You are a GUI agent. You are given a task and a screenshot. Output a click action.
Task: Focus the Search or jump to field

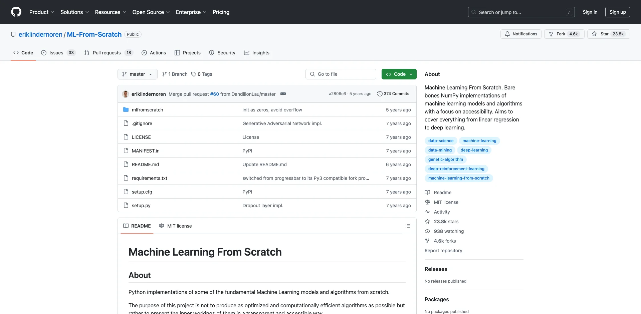pos(521,12)
